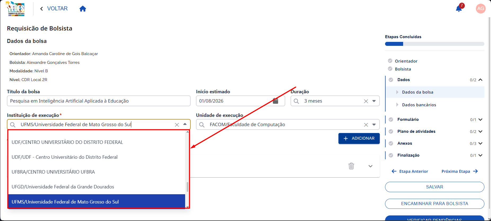Image resolution: width=491 pixels, height=221 pixels.
Task: Click the Etapas Concluídas progress bar
Action: point(435,44)
